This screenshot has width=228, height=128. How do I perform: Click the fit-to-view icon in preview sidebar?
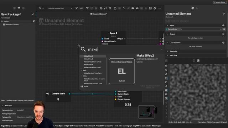[x=166, y=78]
